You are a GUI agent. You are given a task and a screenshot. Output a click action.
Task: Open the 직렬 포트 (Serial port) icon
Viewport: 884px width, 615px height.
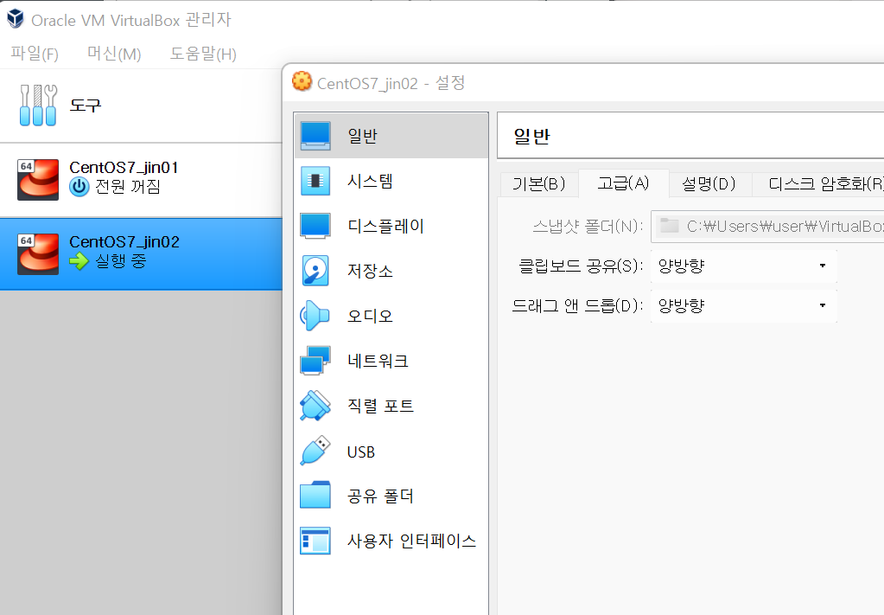315,406
